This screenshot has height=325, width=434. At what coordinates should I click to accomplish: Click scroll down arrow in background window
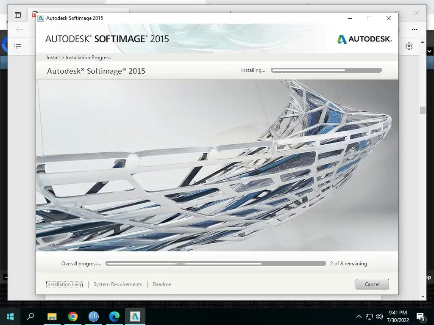click(423, 297)
